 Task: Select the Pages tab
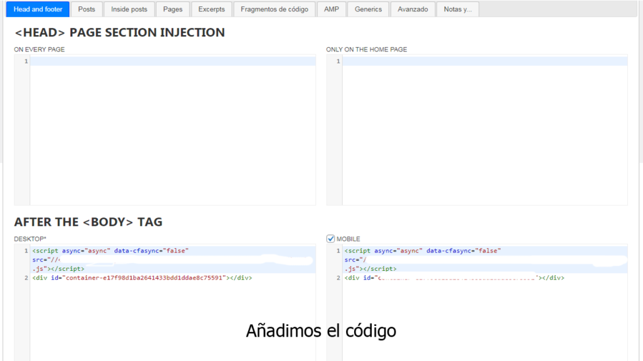pyautogui.click(x=173, y=9)
